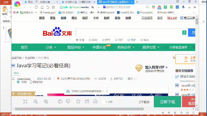Open the 文件 menu in the background window
This screenshot has height=116, width=207.
tap(6, 2)
